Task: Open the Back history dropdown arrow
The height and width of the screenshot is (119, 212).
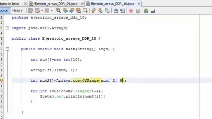Action: pyautogui.click(x=42, y=11)
